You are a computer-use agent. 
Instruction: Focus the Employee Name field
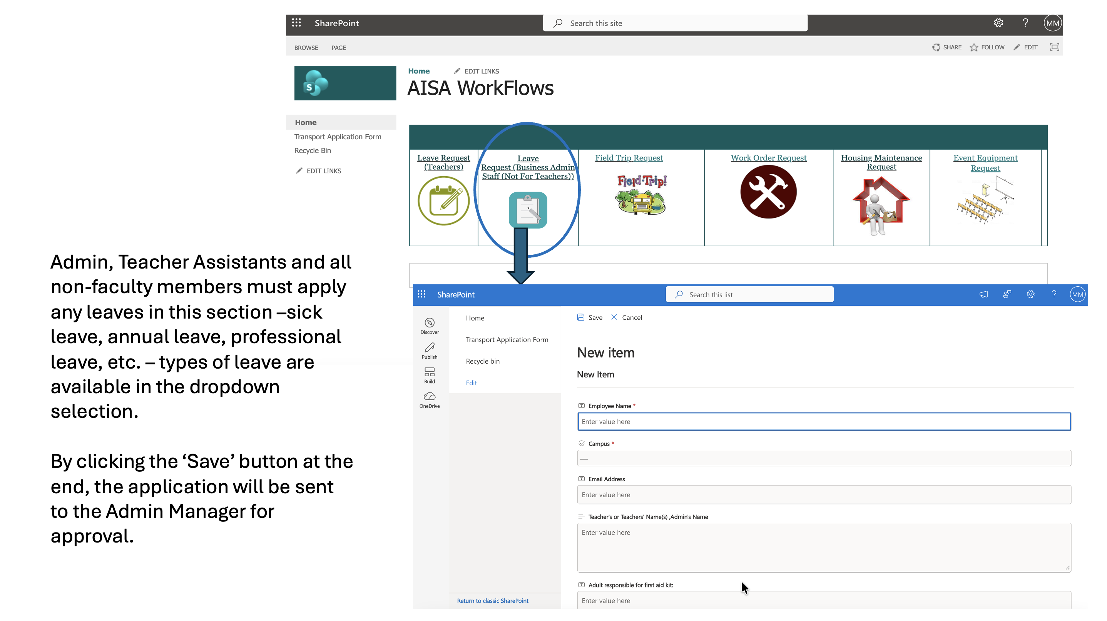[824, 421]
